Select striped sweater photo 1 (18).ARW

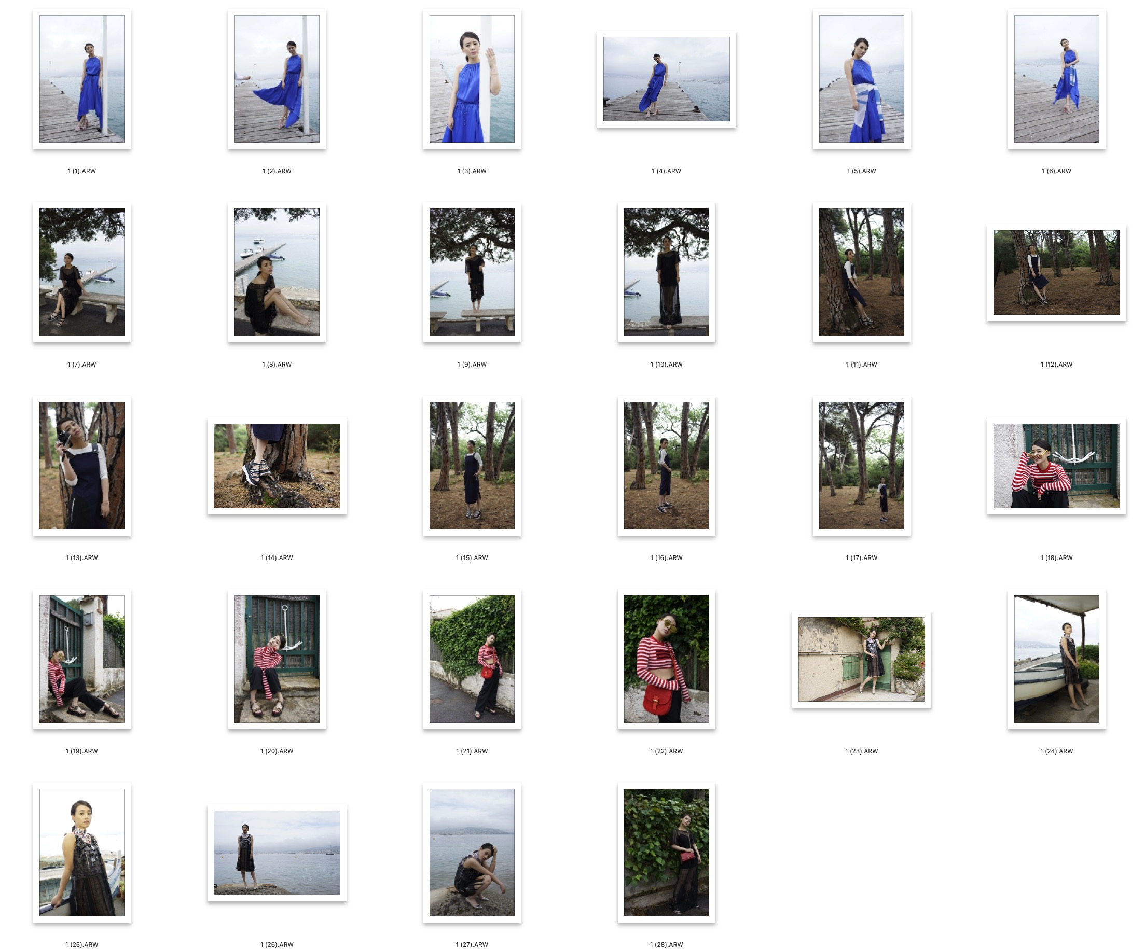1056,466
